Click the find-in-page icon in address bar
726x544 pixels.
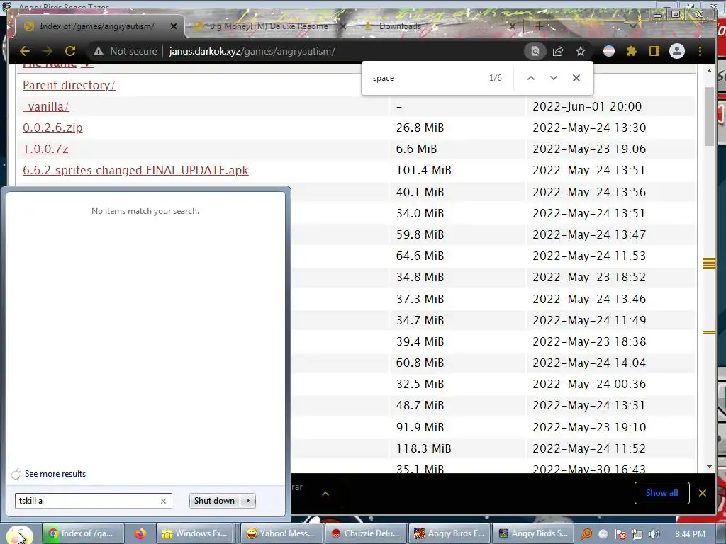coord(535,51)
